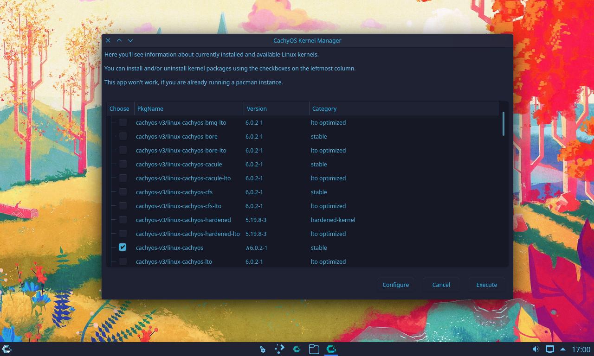Click the cachyos-v3/linux-cachyos-bore-lto name
The width and height of the screenshot is (594, 356).
coord(181,150)
